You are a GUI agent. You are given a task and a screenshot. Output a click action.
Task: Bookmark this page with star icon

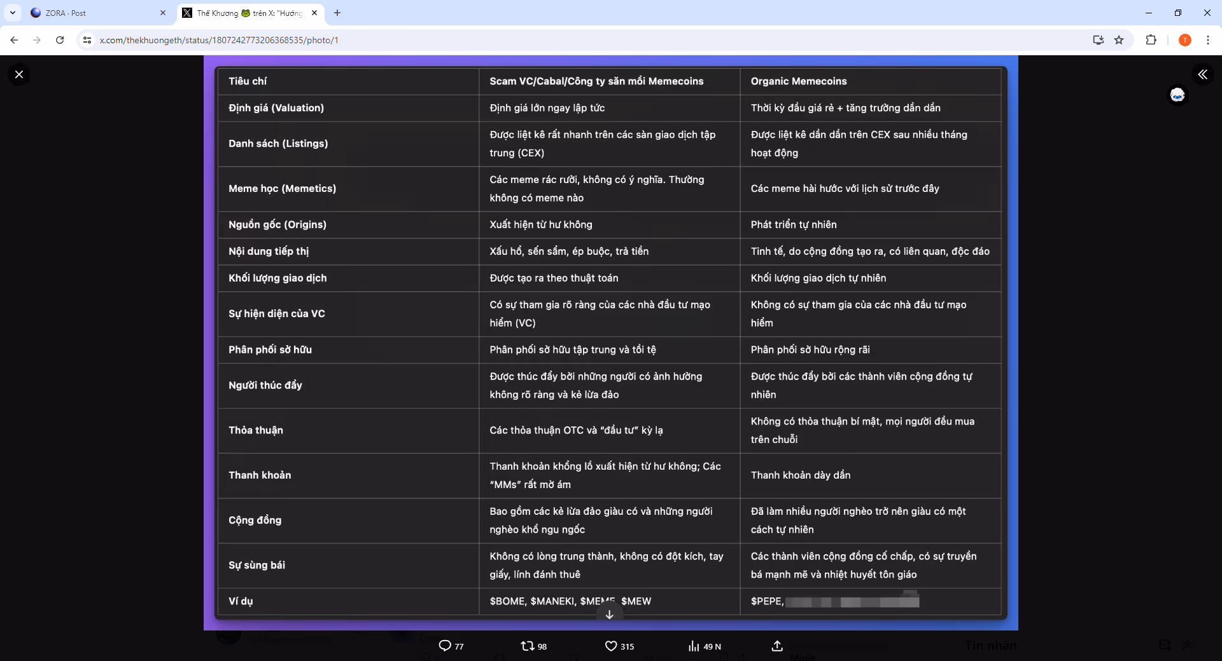(x=1119, y=40)
